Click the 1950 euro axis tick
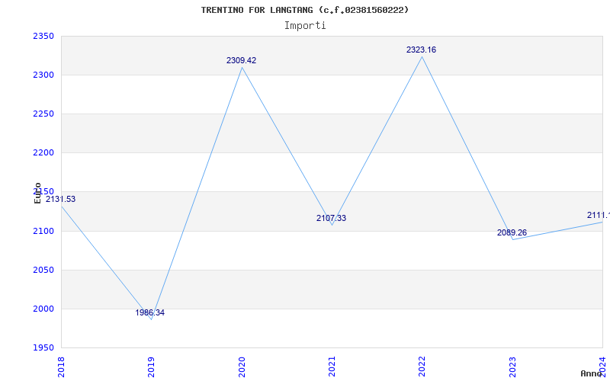This screenshot has width=610, height=381. (43, 347)
